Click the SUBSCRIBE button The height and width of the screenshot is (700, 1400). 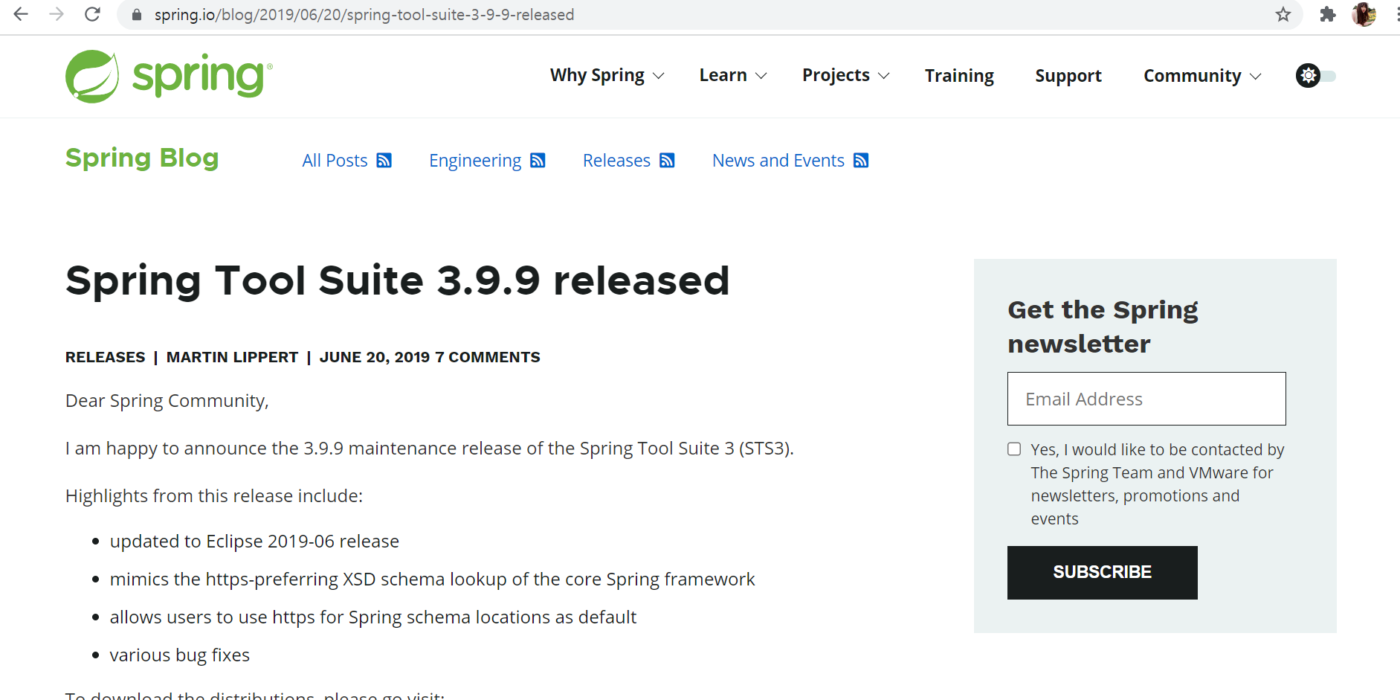pyautogui.click(x=1102, y=573)
